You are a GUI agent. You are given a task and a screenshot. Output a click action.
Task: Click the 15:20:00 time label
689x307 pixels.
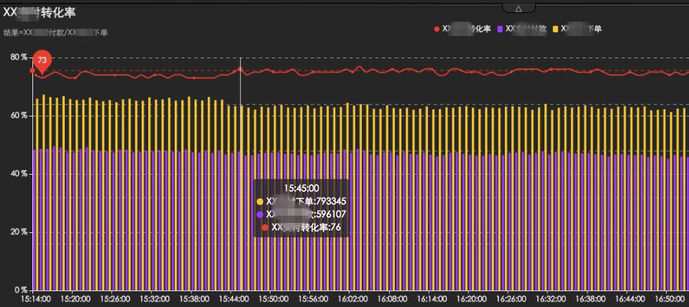pyautogui.click(x=76, y=298)
